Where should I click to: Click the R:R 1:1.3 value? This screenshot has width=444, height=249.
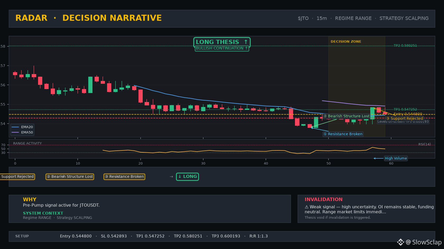(259, 236)
